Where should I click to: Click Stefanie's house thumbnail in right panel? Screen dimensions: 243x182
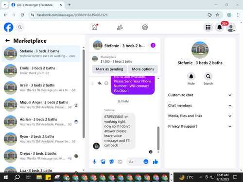(200, 50)
